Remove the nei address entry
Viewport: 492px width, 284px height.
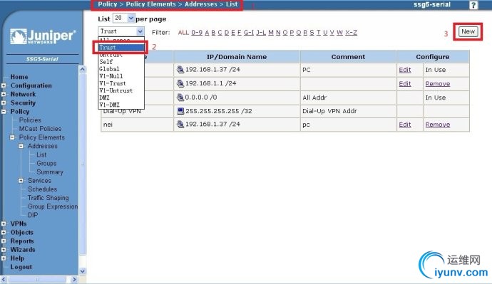pos(438,125)
